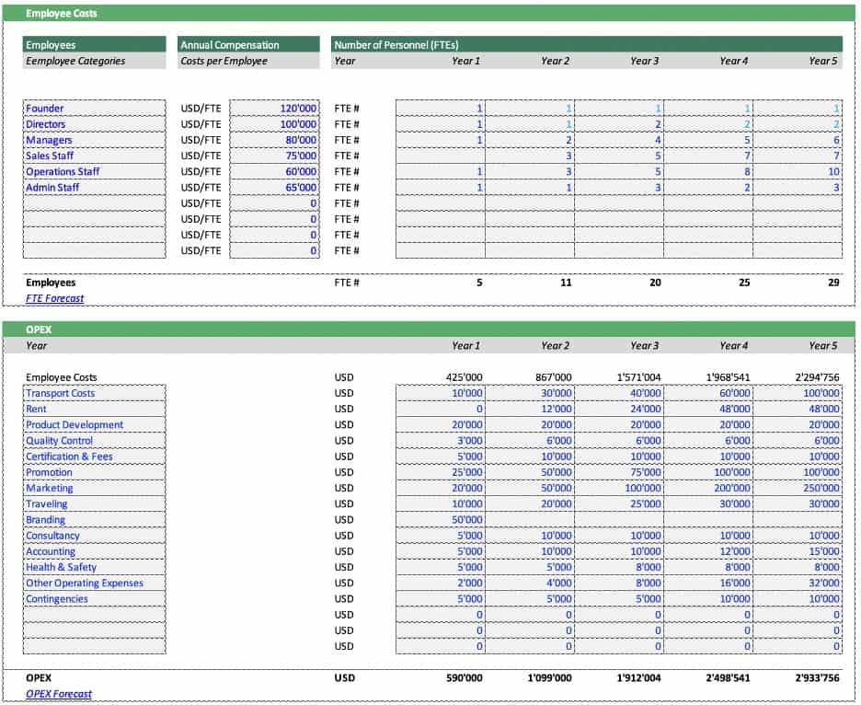Click the OPEX section header
The height and width of the screenshot is (705, 861).
click(429, 329)
